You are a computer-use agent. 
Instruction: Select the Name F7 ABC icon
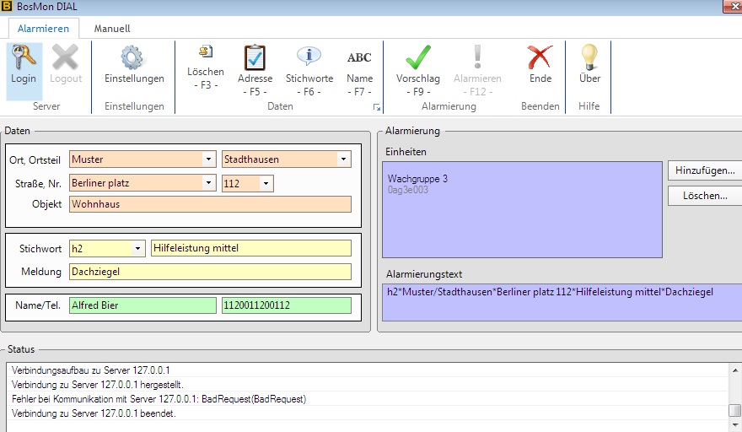click(359, 57)
